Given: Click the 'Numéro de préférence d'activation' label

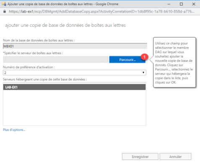Looking at the screenshot, I should tap(29, 67).
